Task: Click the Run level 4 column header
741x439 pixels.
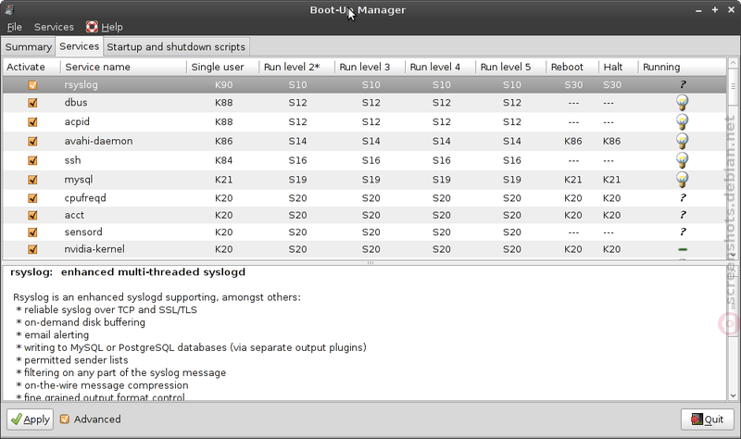Action: point(441,67)
